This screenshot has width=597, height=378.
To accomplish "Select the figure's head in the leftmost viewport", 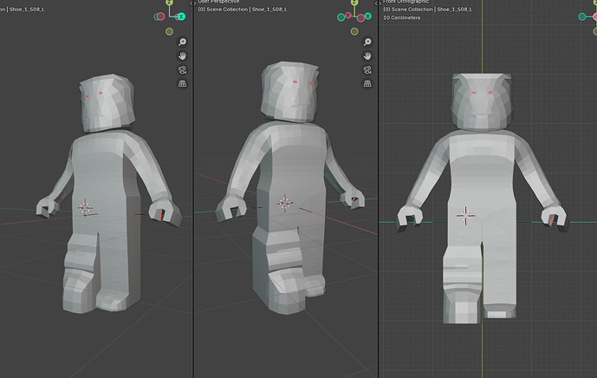I will click(x=107, y=103).
